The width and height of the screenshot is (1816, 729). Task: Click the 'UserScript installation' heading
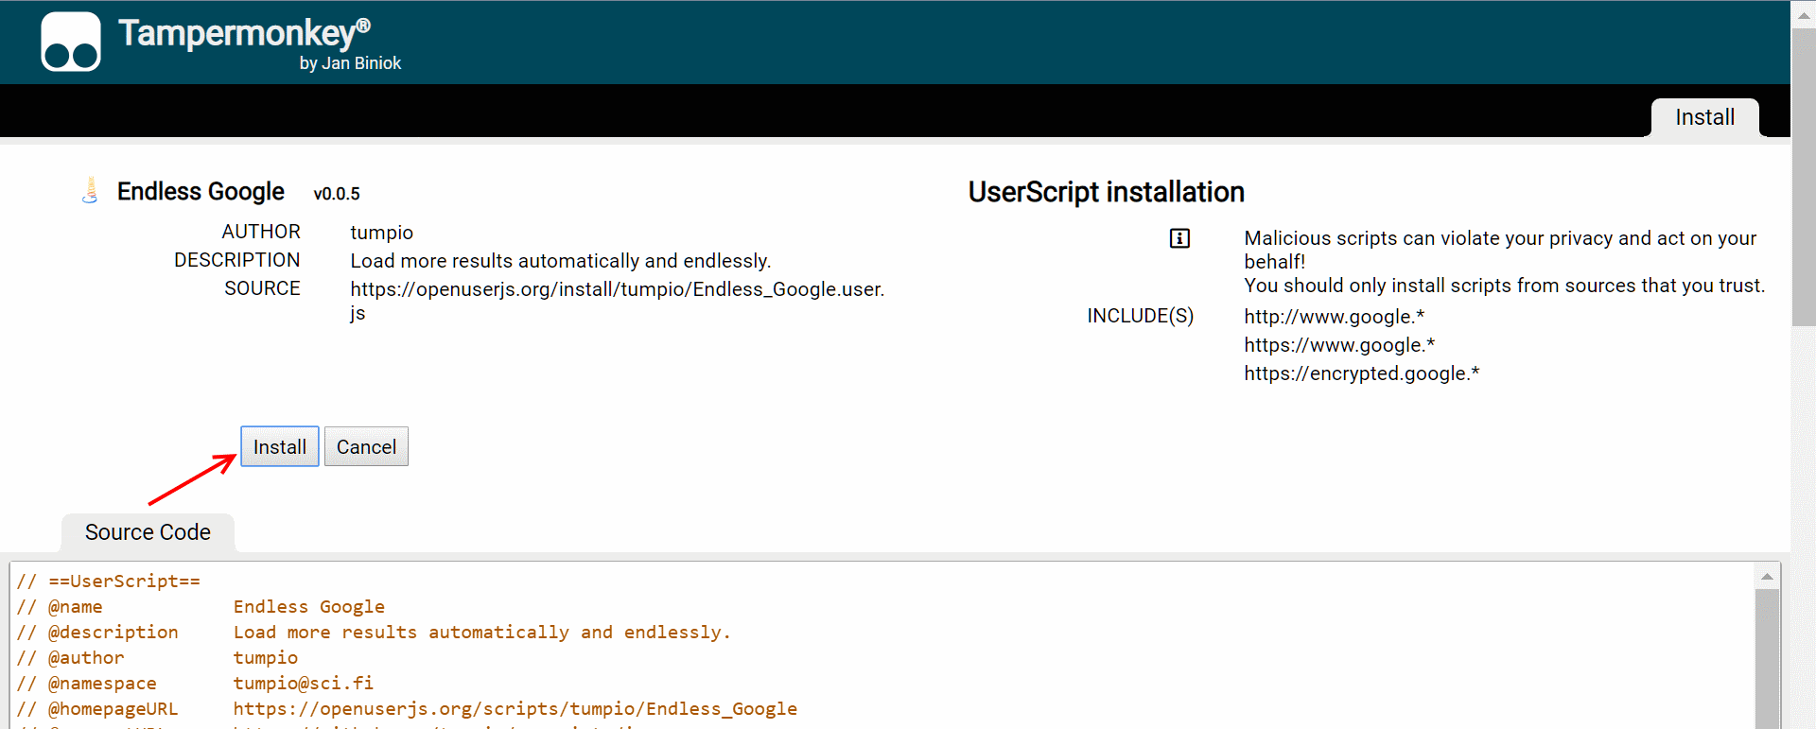pos(1106,192)
